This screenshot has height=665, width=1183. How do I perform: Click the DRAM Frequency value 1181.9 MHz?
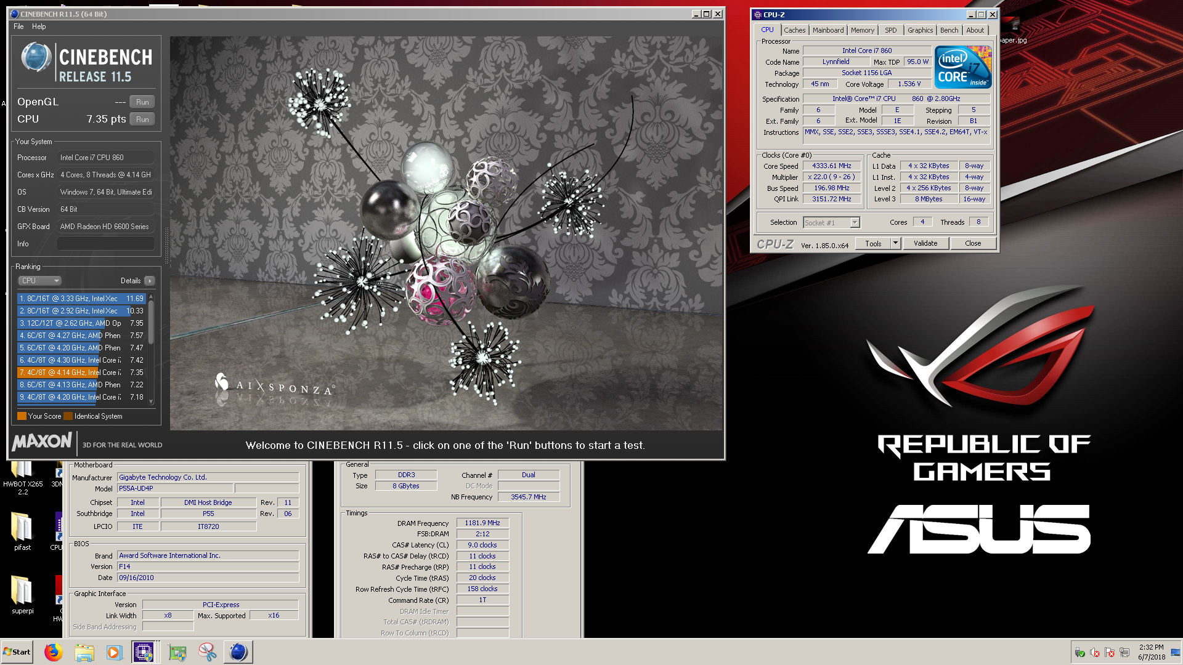[482, 523]
